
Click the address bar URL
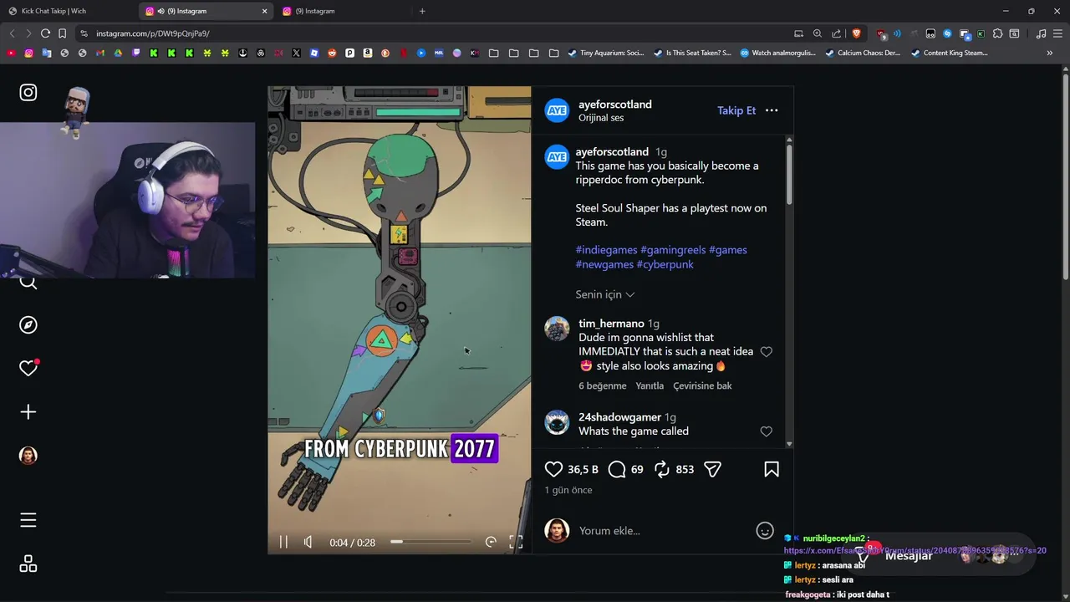pos(153,33)
